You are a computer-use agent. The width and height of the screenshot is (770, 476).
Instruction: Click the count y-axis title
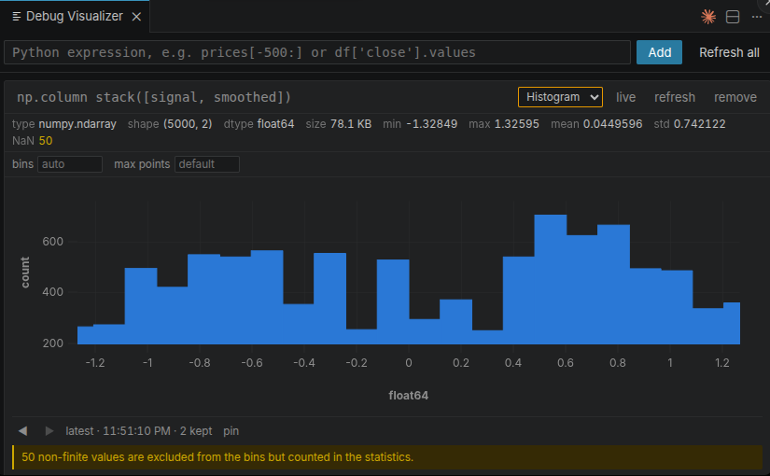pyautogui.click(x=24, y=273)
